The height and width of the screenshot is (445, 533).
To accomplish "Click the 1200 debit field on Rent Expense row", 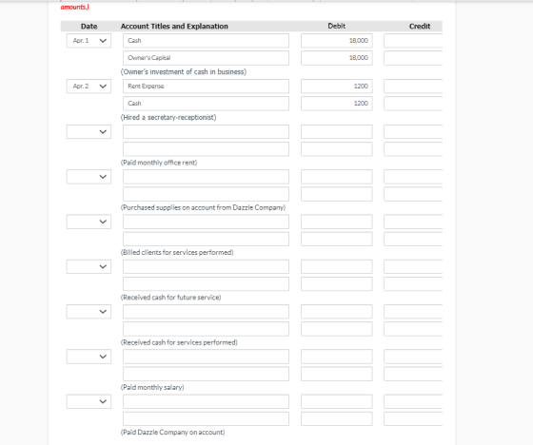I will pyautogui.click(x=337, y=87).
